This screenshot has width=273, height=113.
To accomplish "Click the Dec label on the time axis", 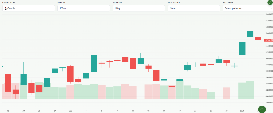I will 70,111.
